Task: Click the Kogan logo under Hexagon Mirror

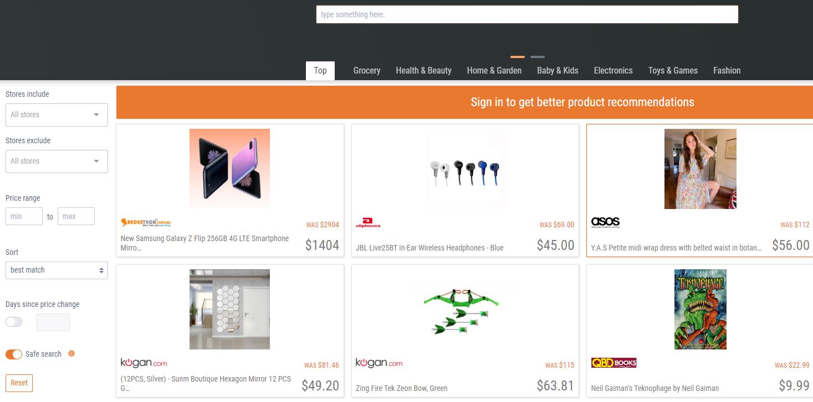Action: tap(144, 363)
